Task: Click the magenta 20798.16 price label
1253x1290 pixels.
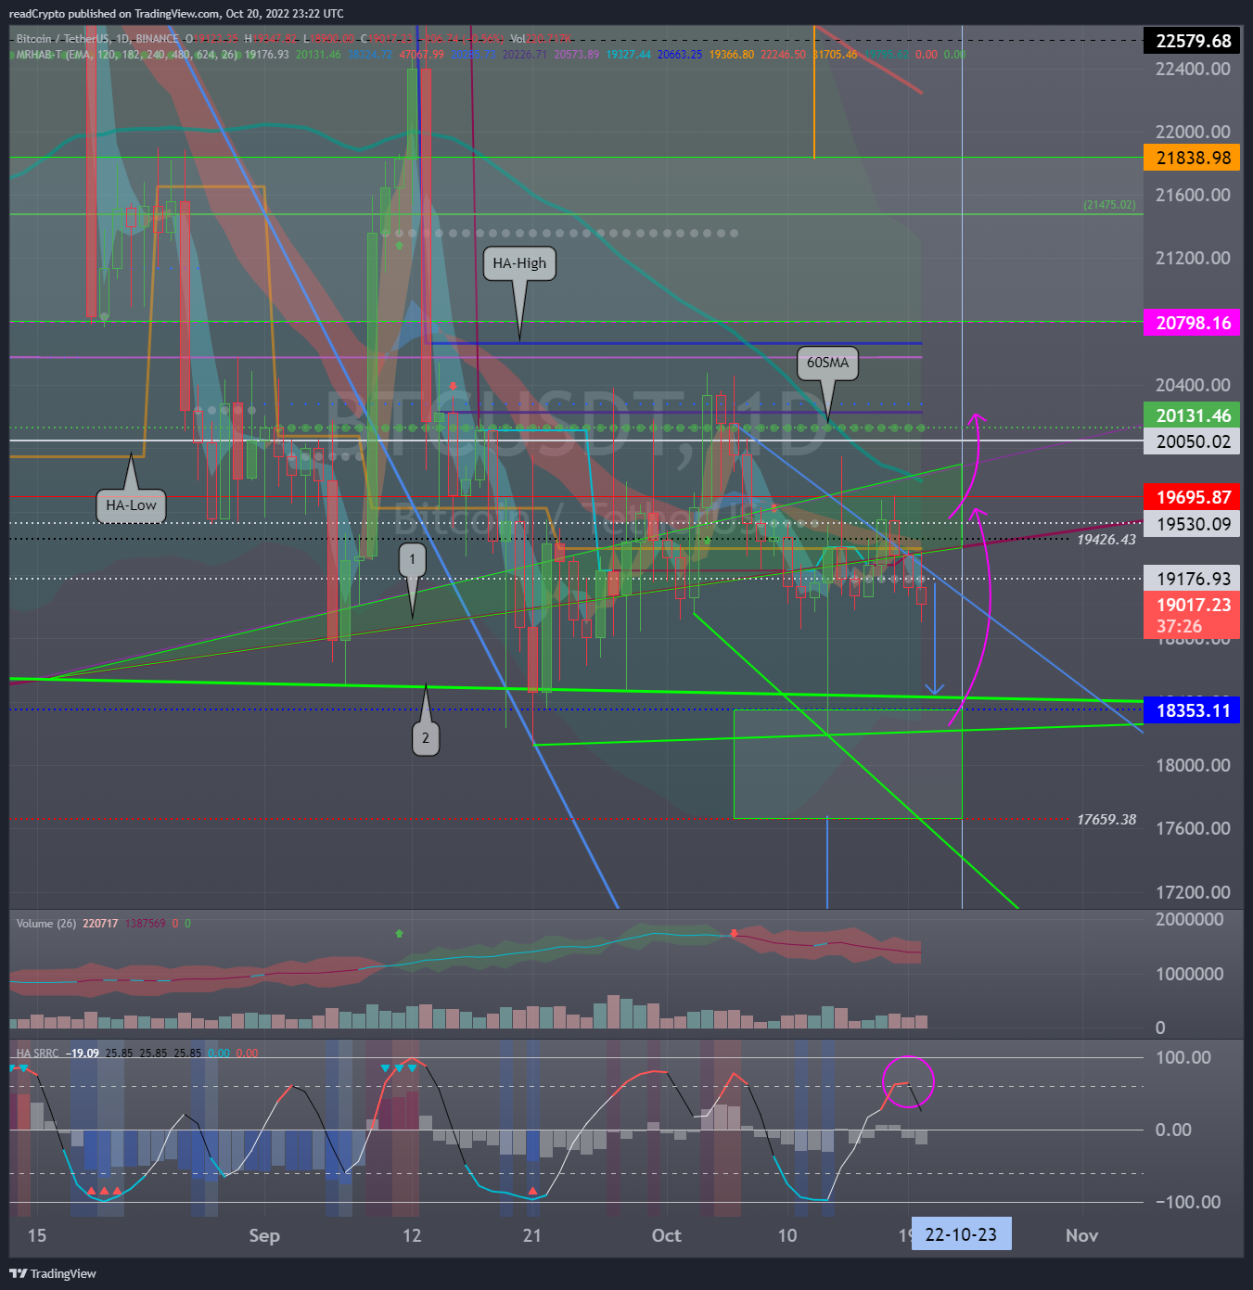Action: point(1193,323)
